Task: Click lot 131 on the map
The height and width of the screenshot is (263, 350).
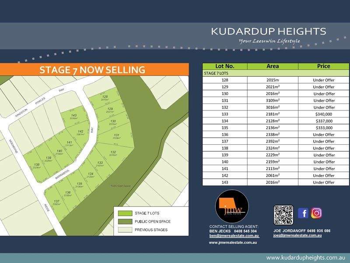Action: (116, 136)
